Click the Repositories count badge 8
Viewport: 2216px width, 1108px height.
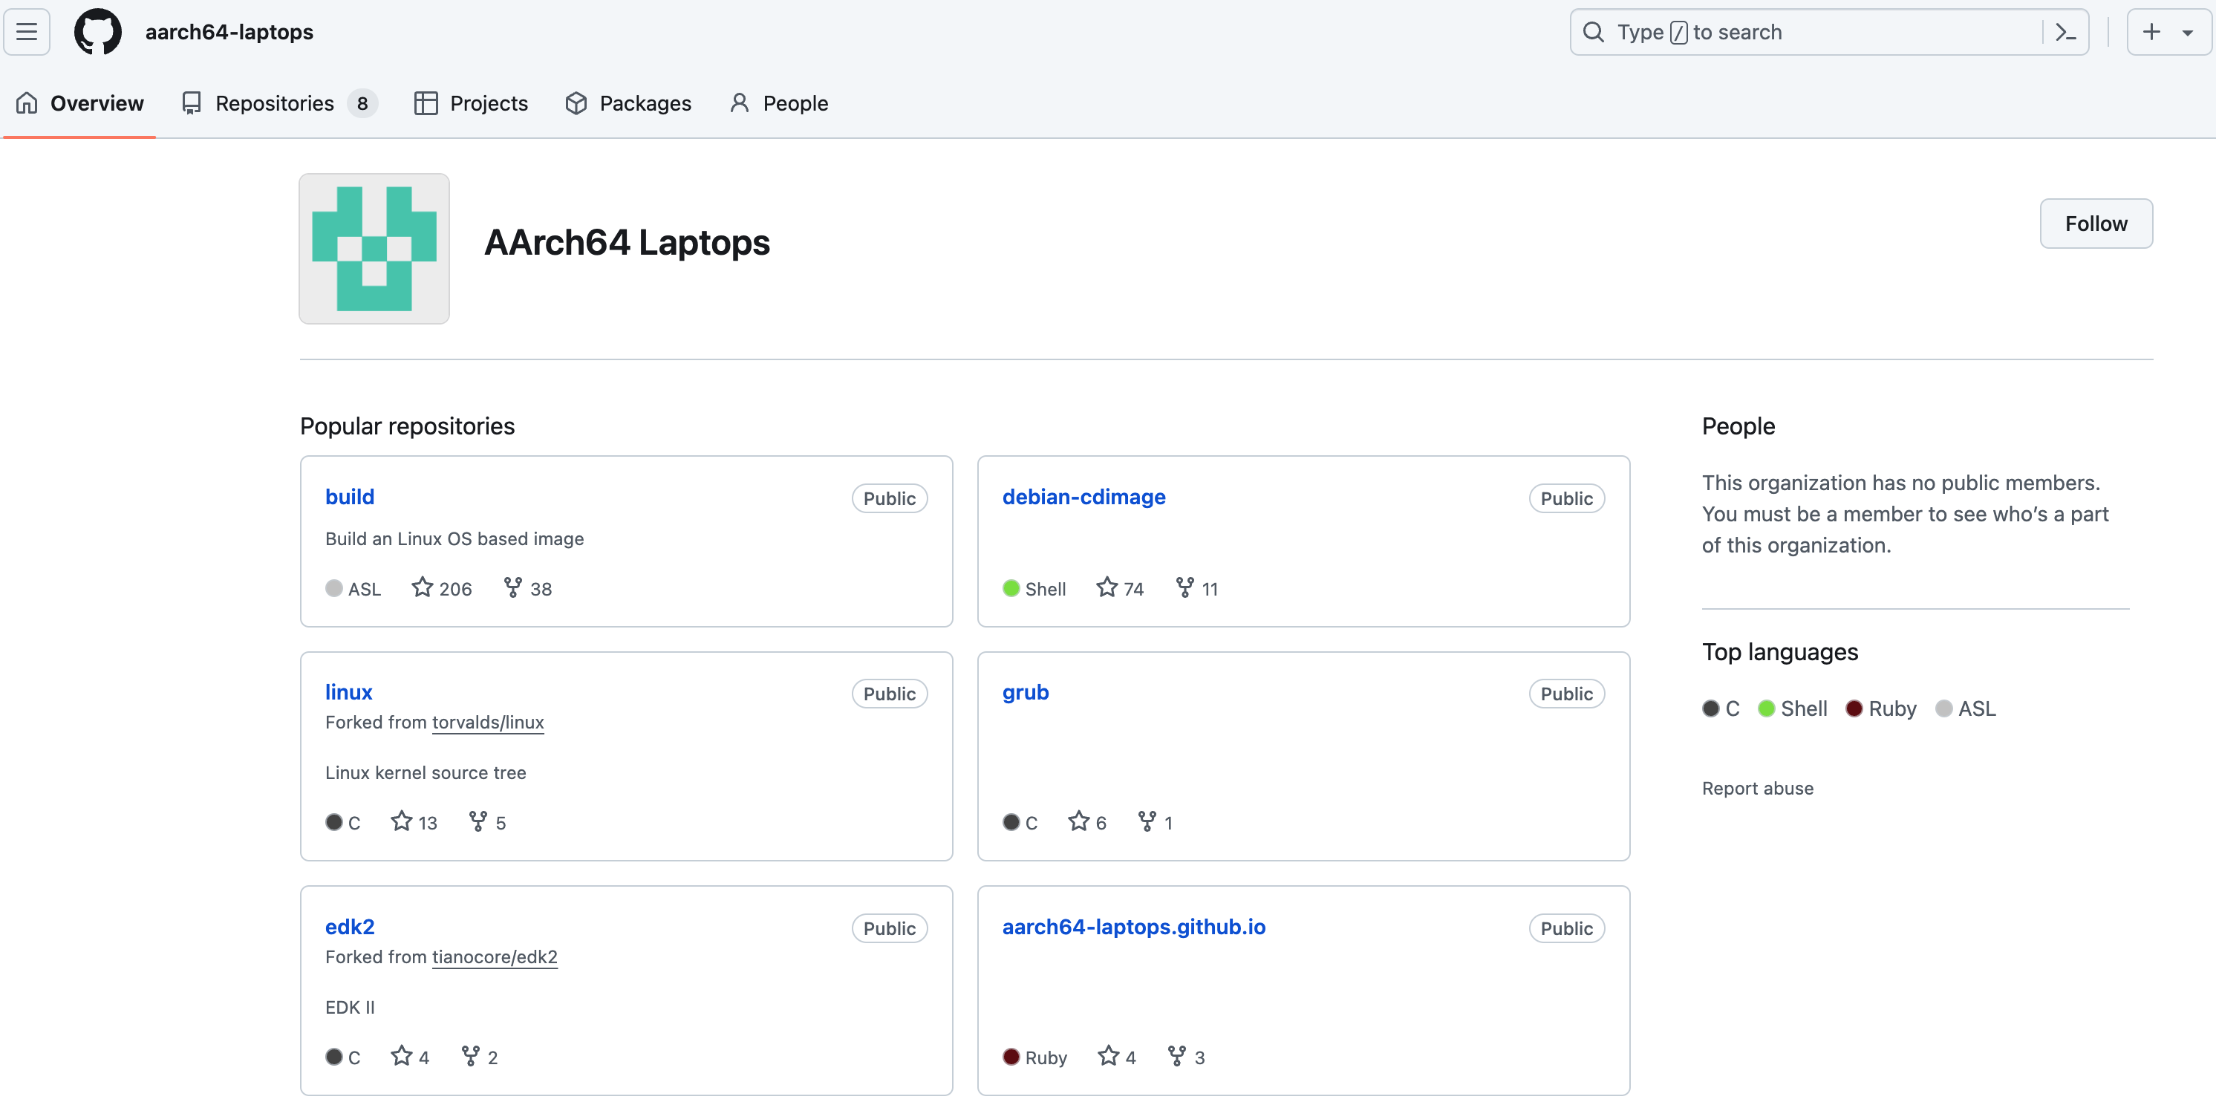click(362, 103)
